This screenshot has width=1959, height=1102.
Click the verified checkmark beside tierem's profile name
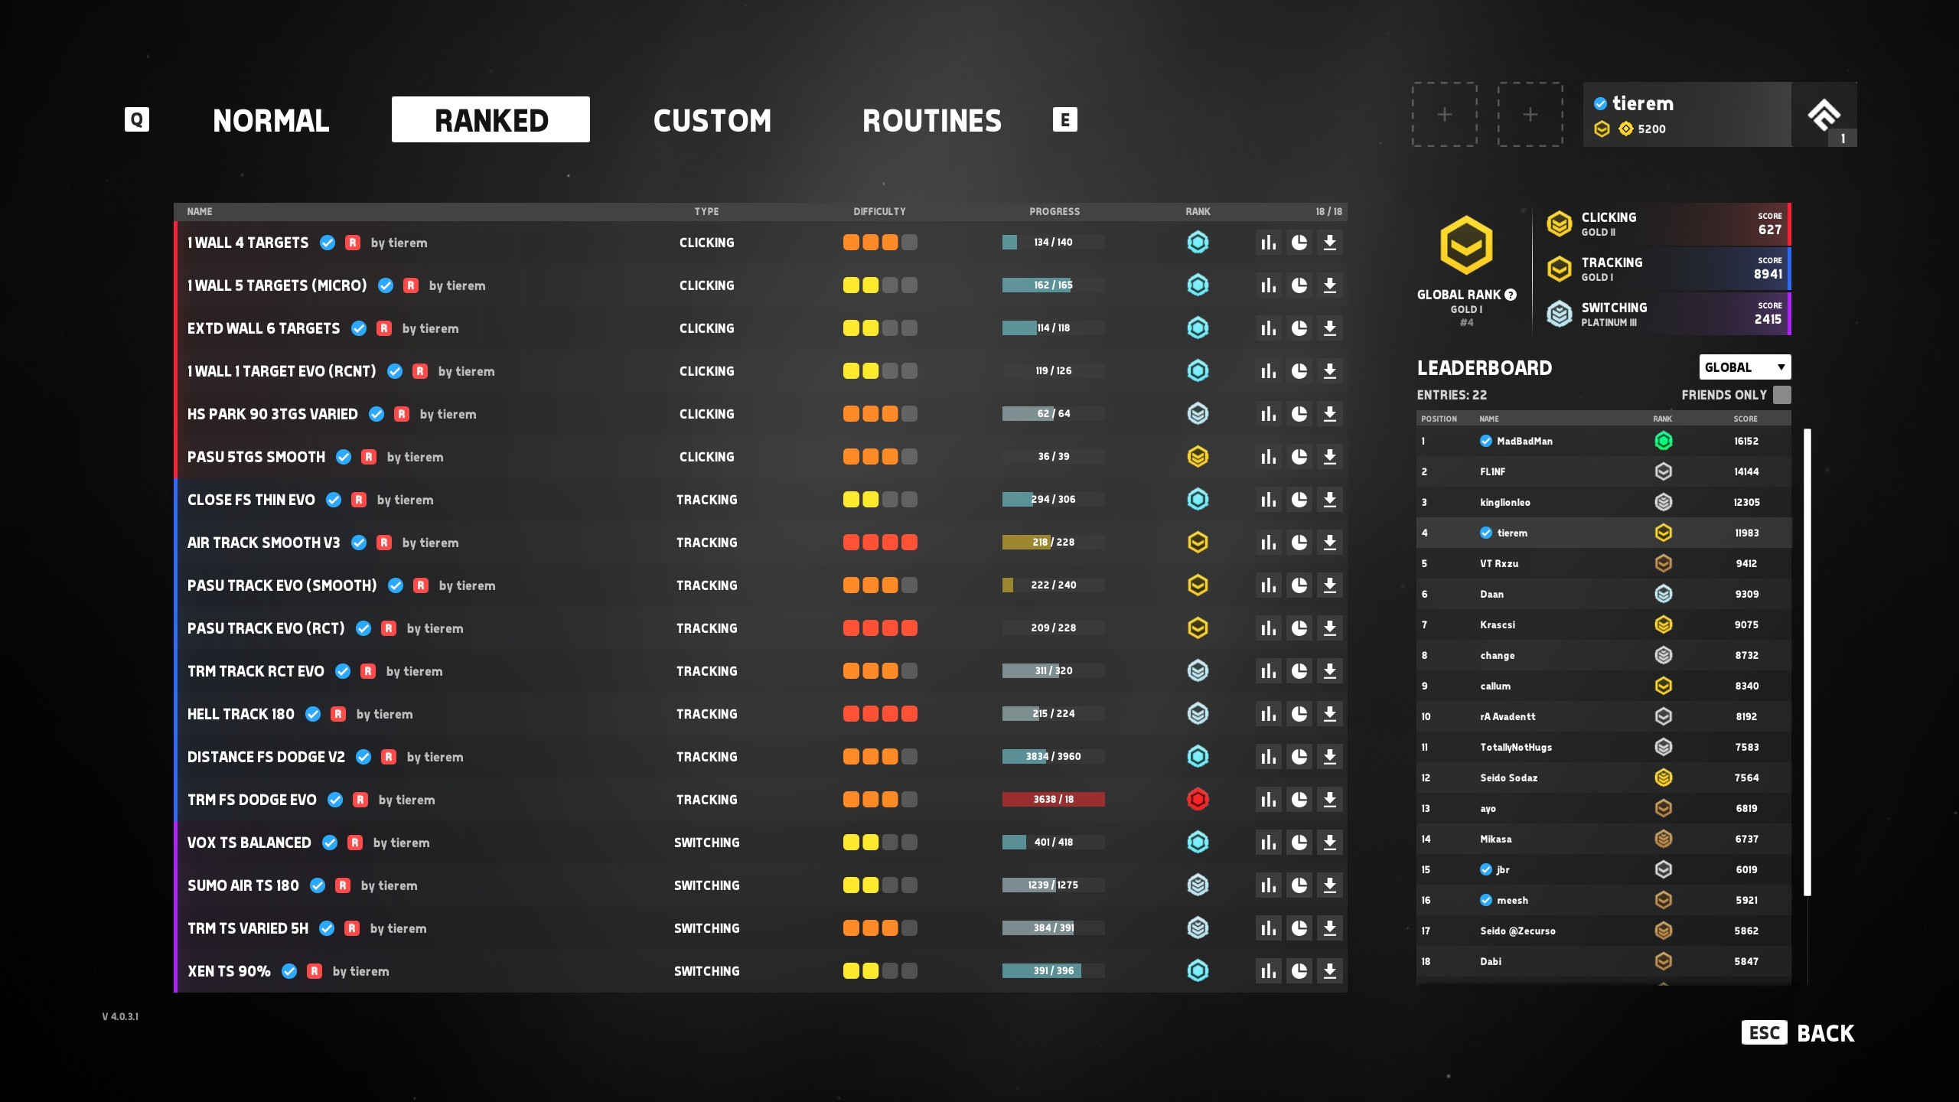click(1600, 103)
